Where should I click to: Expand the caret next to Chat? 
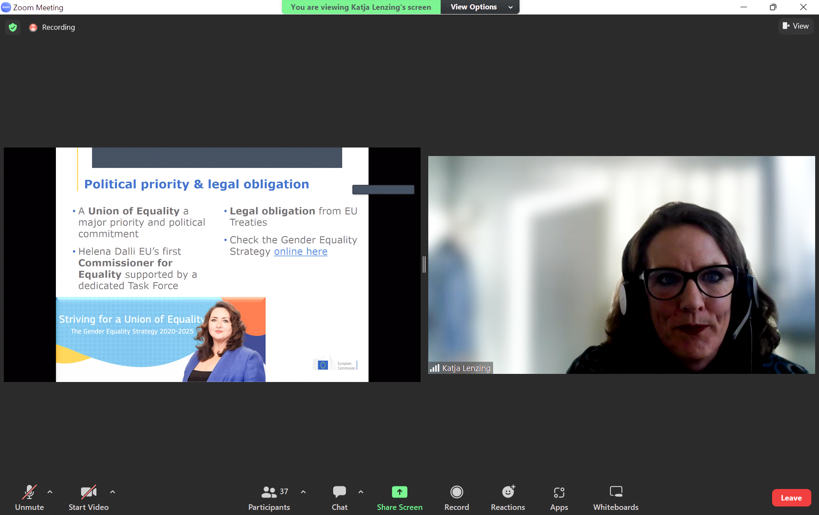tap(361, 492)
